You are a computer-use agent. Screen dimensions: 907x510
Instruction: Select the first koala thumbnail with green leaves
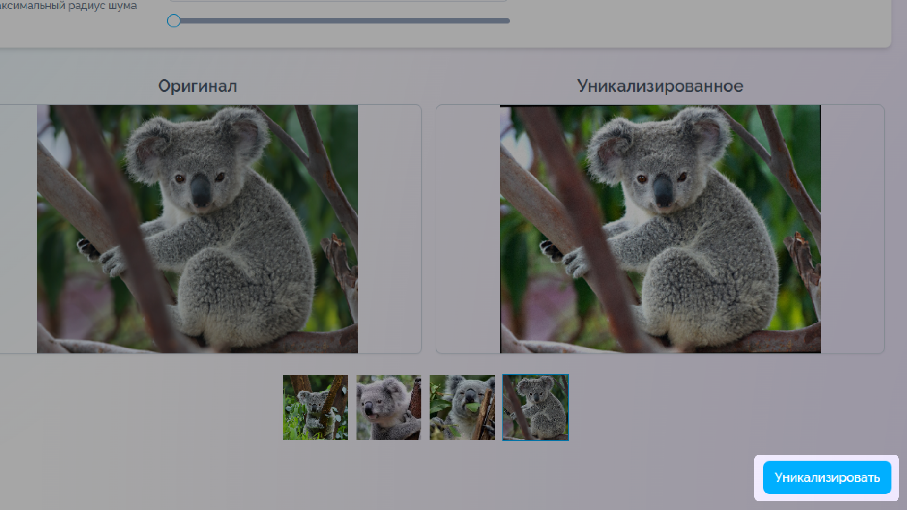[316, 408]
